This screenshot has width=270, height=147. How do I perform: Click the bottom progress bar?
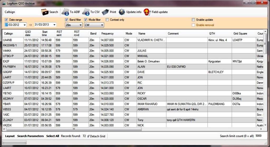[15, 142]
